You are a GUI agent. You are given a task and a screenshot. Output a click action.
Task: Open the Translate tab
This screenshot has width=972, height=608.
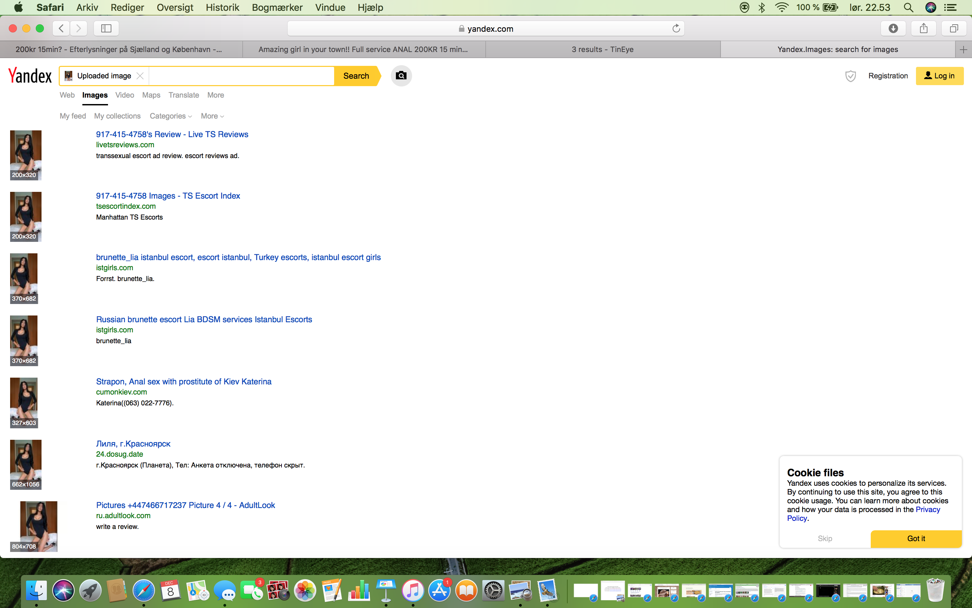point(184,95)
